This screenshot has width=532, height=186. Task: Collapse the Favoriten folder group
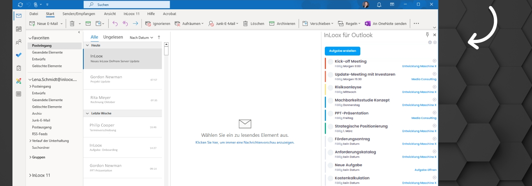pyautogui.click(x=30, y=38)
